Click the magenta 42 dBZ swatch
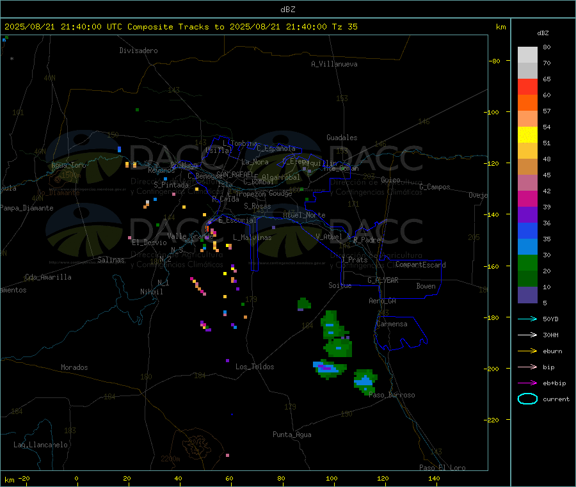 (x=527, y=198)
